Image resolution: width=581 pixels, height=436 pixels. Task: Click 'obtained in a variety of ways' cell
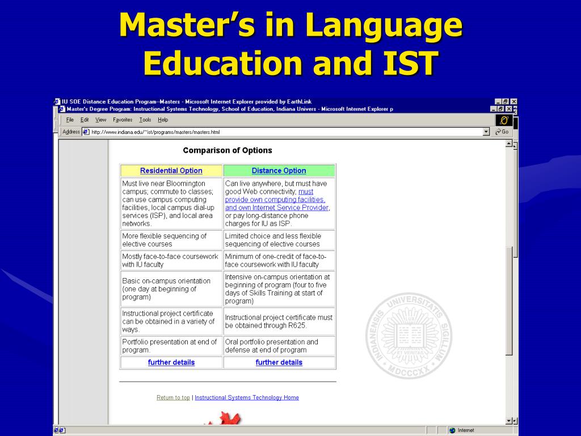pyautogui.click(x=171, y=321)
